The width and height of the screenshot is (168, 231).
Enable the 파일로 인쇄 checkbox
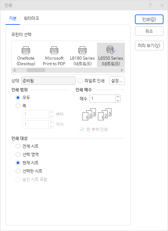tap(80, 81)
